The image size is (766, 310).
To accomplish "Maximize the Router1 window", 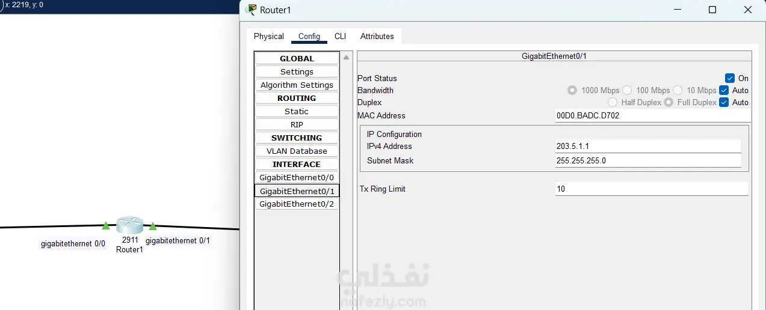I will click(712, 10).
